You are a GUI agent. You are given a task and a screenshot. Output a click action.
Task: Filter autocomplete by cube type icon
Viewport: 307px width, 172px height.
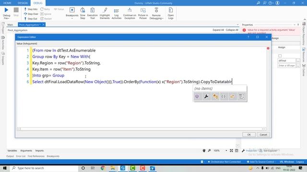click(x=197, y=97)
